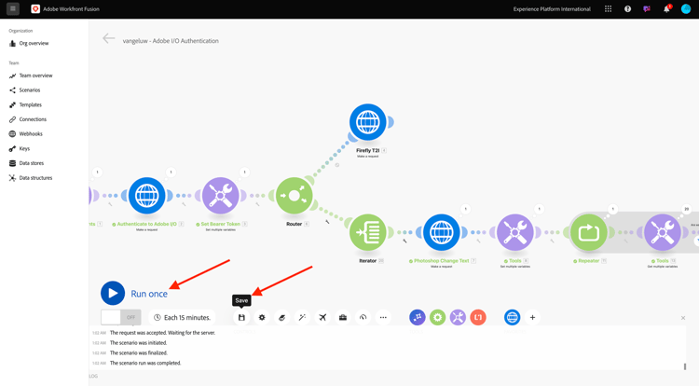
Task: Open the Photoshop Change Text module
Action: [x=442, y=232]
